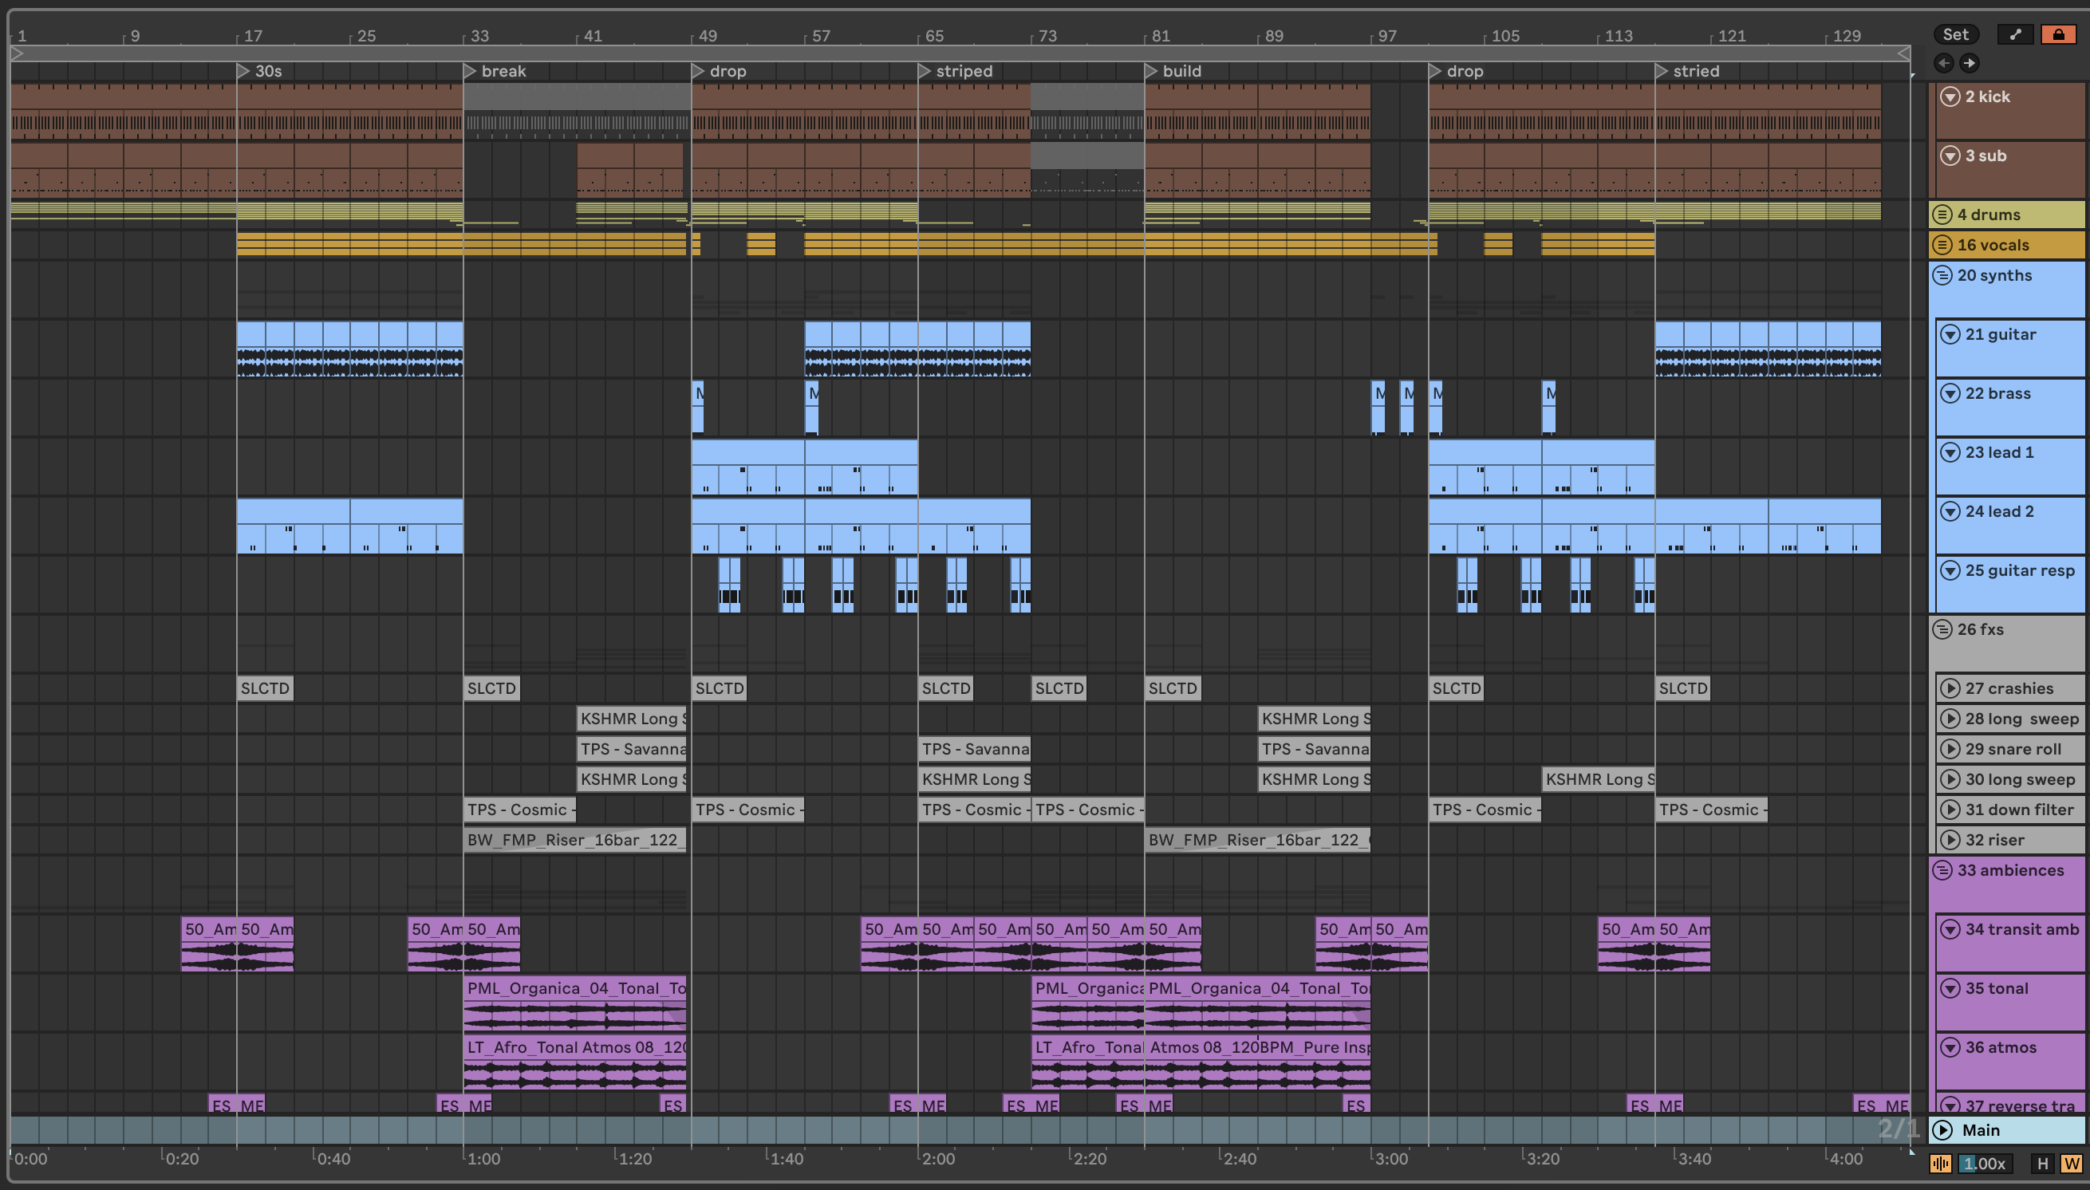
Task: Click bar 97 in the beat ruler
Action: [x=1387, y=36]
